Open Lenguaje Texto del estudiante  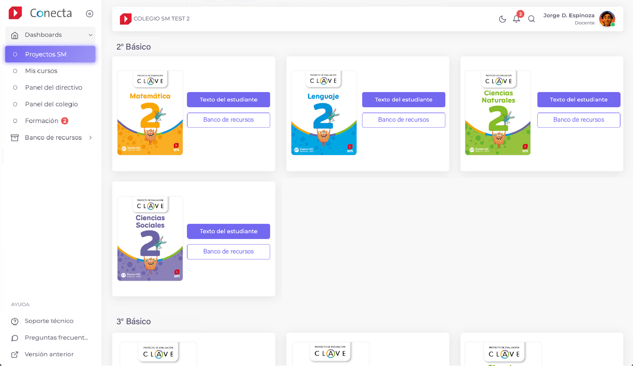403,100
